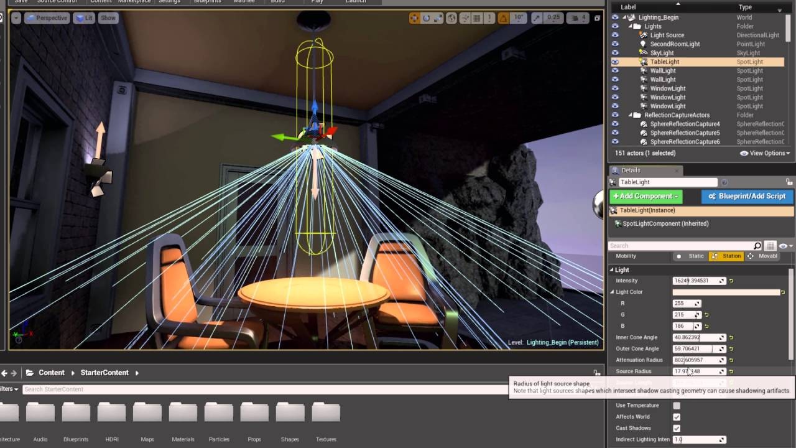Open details view options eye dropdown

pos(785,246)
